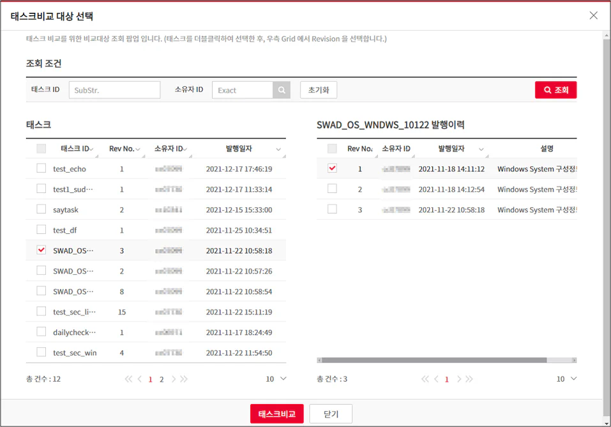Click the 초기화 reset button
Image resolution: width=611 pixels, height=427 pixels.
pyautogui.click(x=319, y=89)
